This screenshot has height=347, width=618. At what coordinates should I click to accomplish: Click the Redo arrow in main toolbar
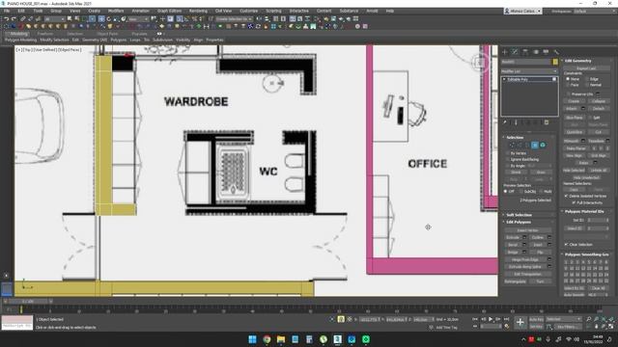(14, 19)
